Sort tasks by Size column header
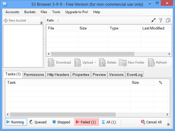Image resolution: width=175 pixels, height=131 pixels. click(x=142, y=82)
